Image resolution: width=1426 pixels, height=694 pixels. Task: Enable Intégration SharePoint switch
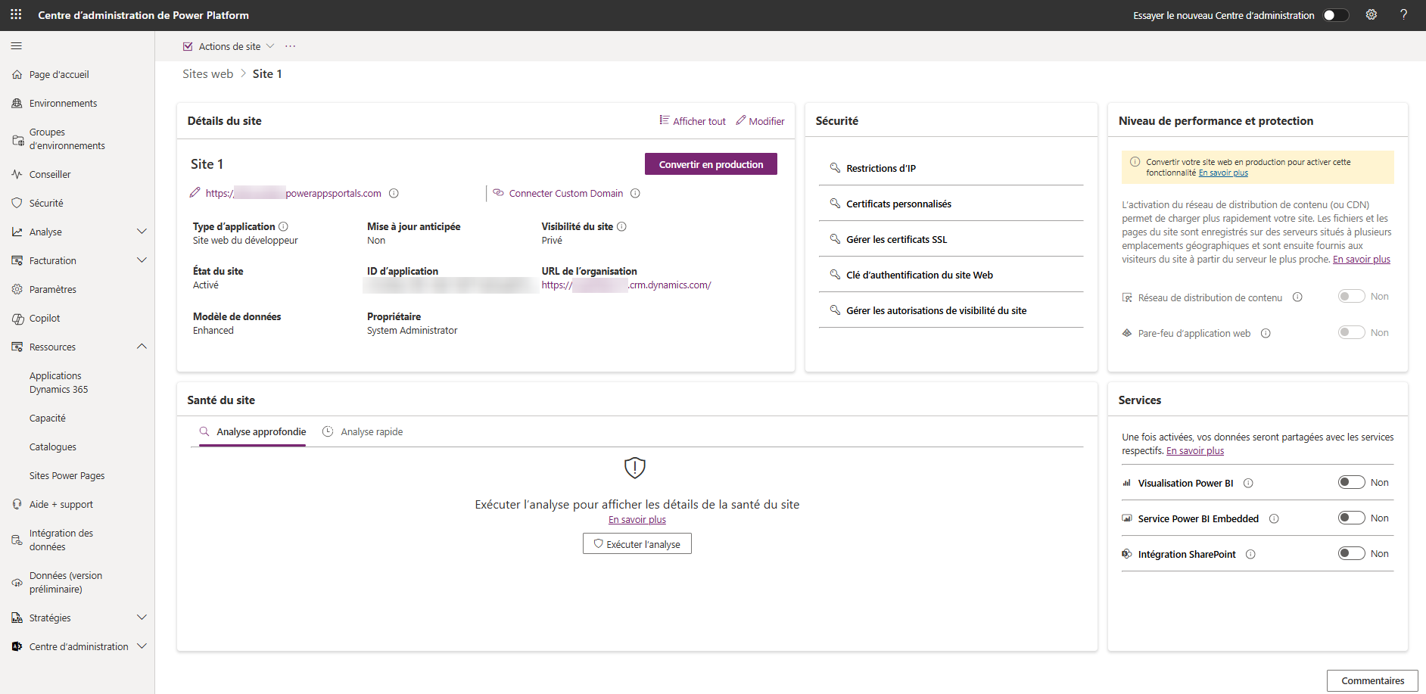pos(1351,553)
